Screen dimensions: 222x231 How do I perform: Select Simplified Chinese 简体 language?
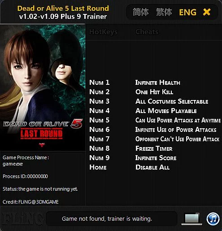pos(141,12)
